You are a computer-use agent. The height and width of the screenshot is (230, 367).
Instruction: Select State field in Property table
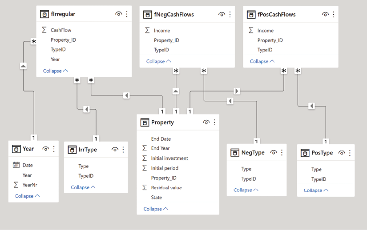[156, 197]
